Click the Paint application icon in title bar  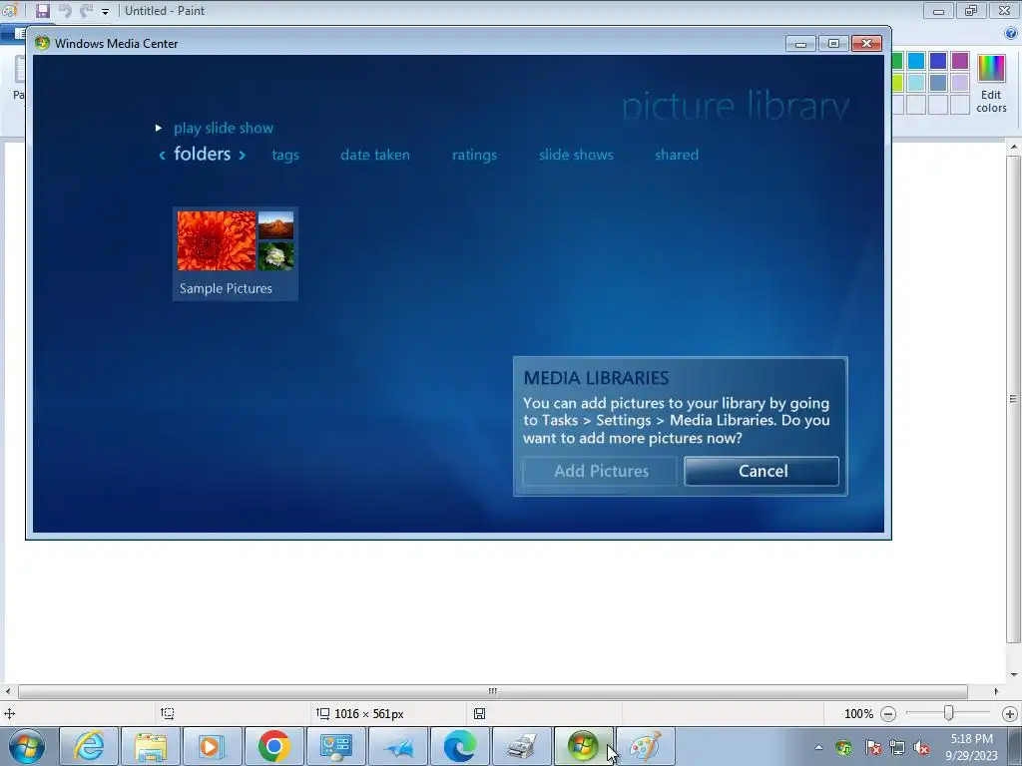click(9, 10)
